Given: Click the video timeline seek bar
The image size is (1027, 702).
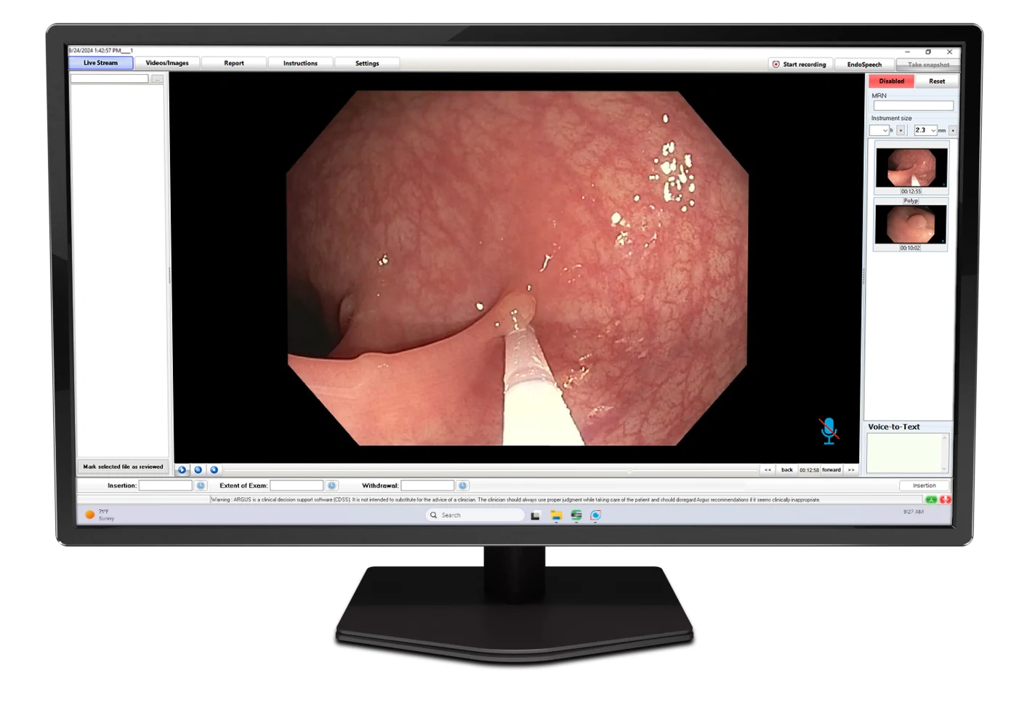Looking at the screenshot, I should (491, 470).
